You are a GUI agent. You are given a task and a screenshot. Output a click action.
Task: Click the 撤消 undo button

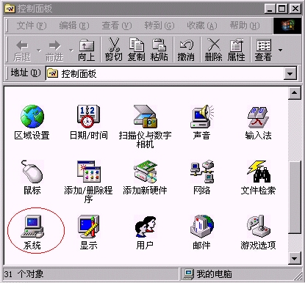tap(186, 50)
